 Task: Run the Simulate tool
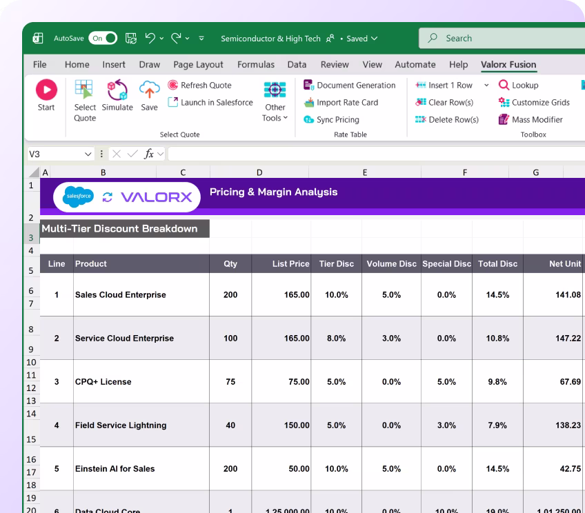pyautogui.click(x=117, y=95)
